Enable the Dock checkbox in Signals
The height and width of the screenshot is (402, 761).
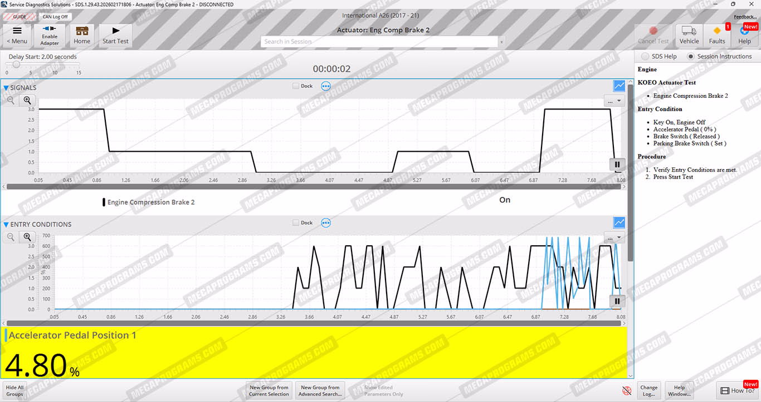[296, 86]
